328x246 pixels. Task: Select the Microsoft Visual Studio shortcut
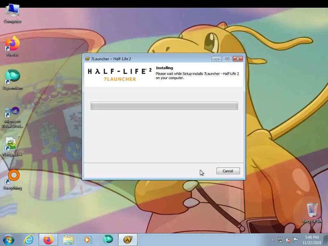click(12, 117)
